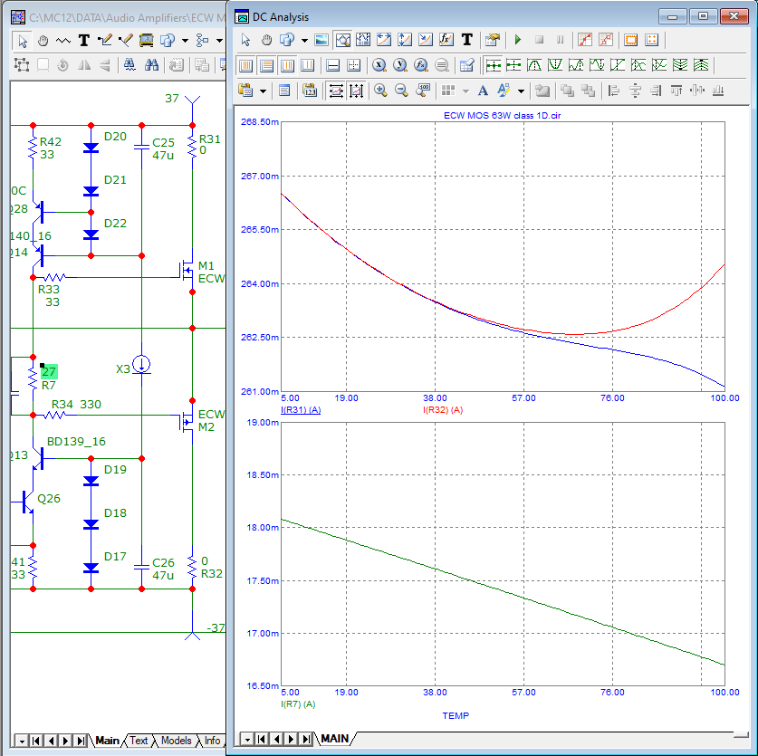Toggle Tokens display icon
Screen dimensions: 758x756
pyautogui.click(x=606, y=40)
